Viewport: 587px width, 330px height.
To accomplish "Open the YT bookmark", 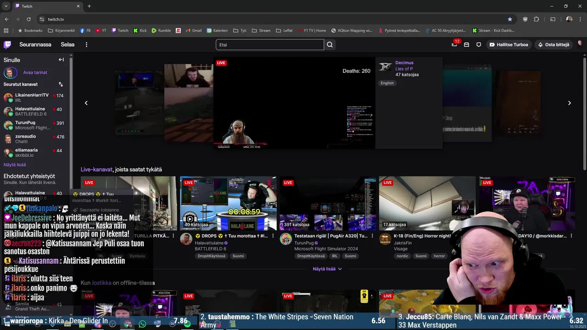I will (101, 31).
